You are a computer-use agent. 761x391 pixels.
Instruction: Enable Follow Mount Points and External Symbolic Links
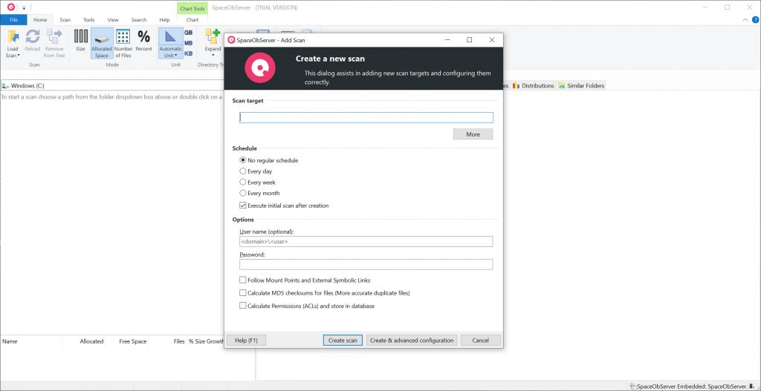pyautogui.click(x=243, y=280)
